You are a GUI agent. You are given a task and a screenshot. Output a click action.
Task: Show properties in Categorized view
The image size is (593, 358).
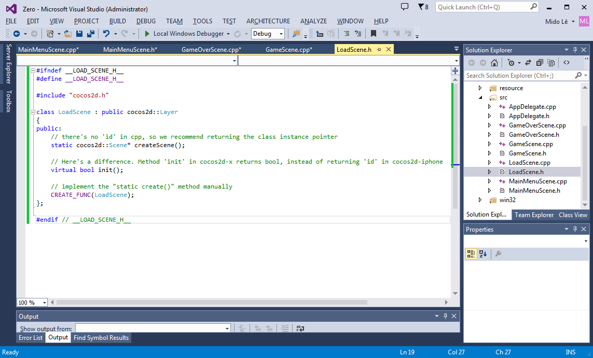pyautogui.click(x=471, y=254)
